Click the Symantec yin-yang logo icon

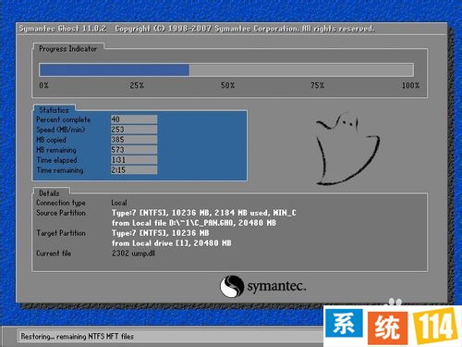click(x=232, y=286)
